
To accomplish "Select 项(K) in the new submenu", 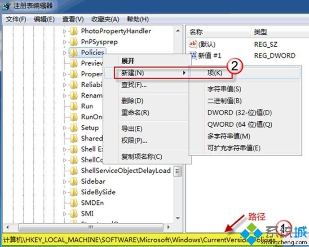I will click(x=245, y=73).
